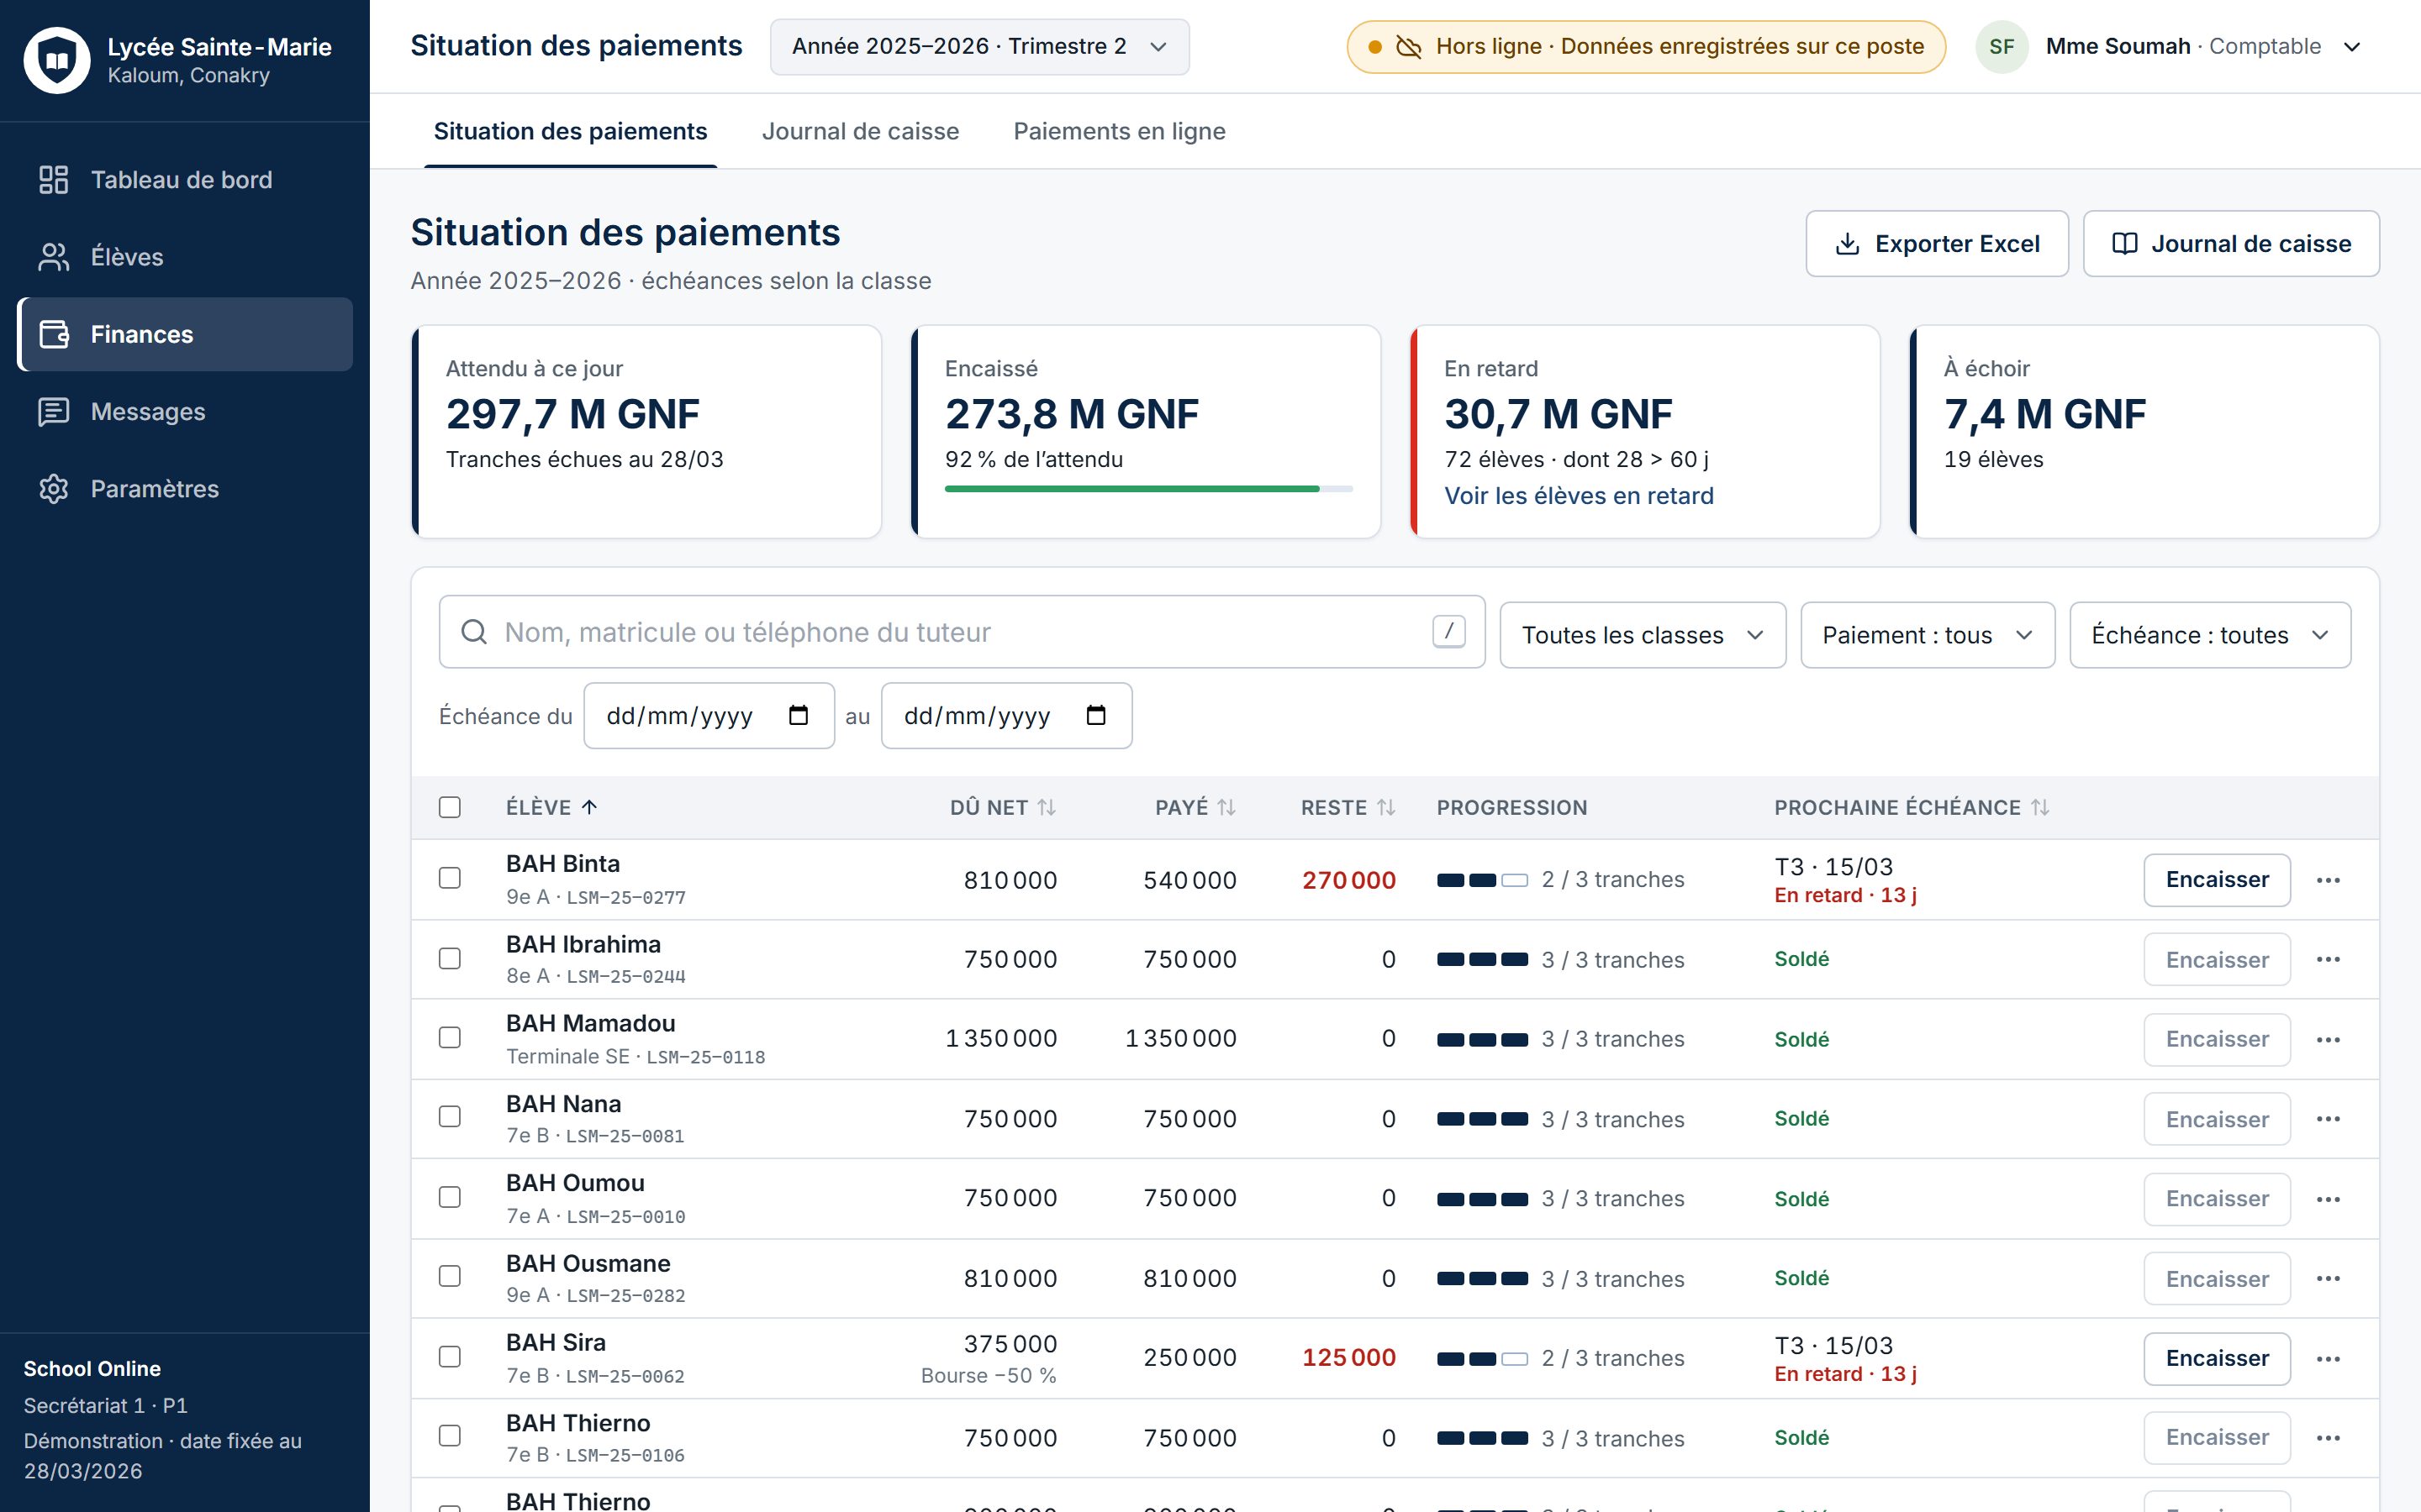Open more actions for BAH Ibrahima row
Viewport: 2421px width, 1512px height.
click(x=2328, y=959)
